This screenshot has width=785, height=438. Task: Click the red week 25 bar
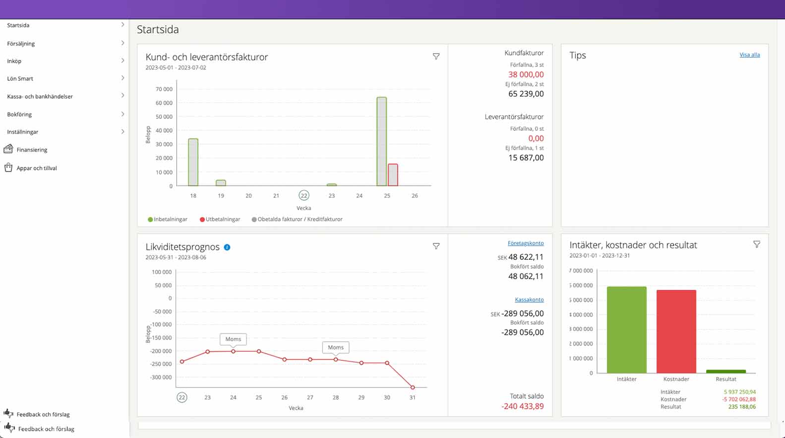(393, 175)
